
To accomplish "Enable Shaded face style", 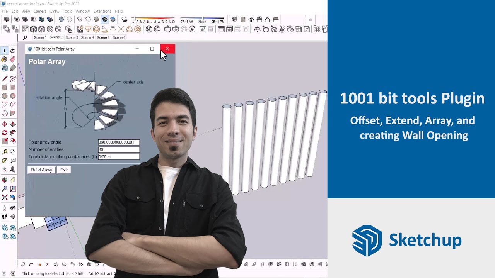I will coord(96,19).
